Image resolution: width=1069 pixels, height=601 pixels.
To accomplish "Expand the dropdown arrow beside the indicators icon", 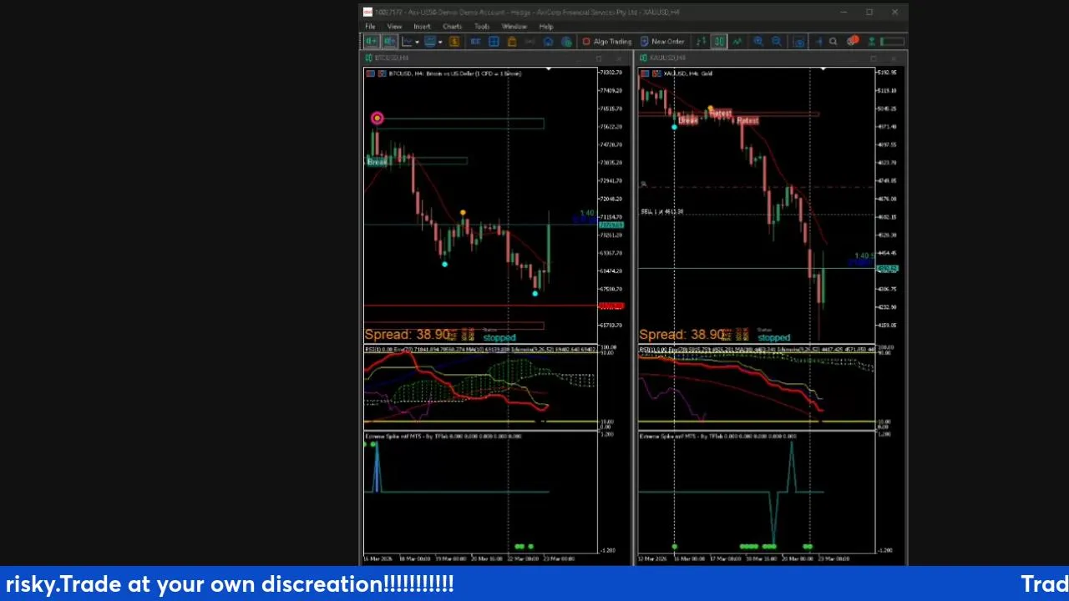I will 417,41.
